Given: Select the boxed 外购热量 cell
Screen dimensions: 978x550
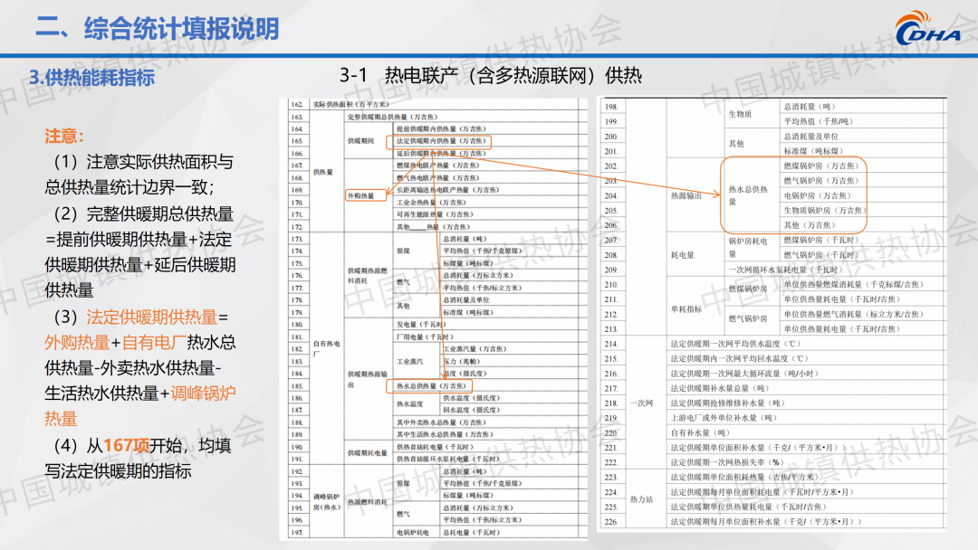Looking at the screenshot, I should [360, 194].
